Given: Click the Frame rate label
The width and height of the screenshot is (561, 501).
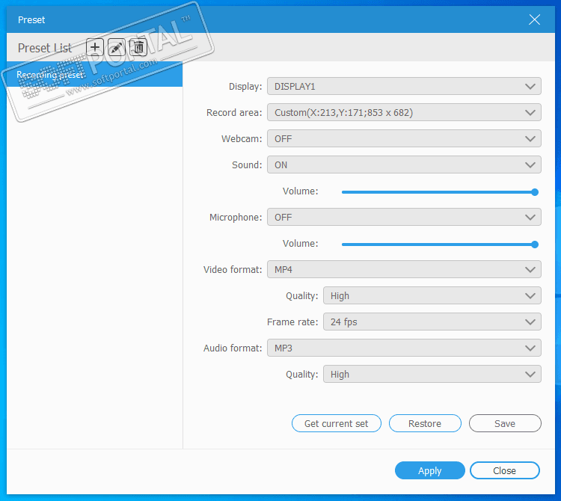Looking at the screenshot, I should pyautogui.click(x=292, y=322).
